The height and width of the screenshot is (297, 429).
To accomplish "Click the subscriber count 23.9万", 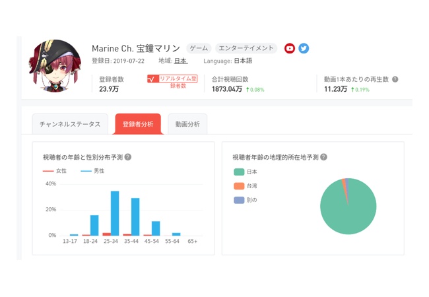I will [x=109, y=89].
